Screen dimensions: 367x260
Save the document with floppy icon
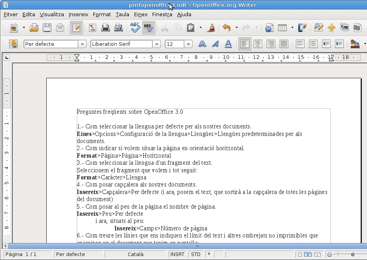coord(47,28)
